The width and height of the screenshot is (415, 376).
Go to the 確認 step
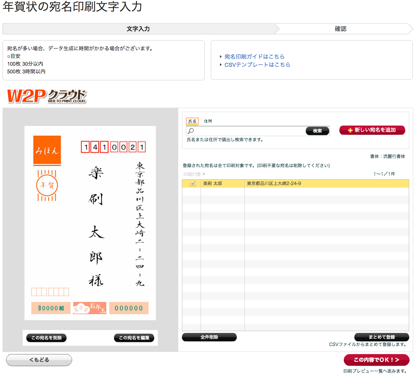tap(340, 29)
